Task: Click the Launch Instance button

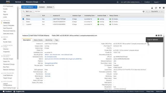Action: (28, 7)
